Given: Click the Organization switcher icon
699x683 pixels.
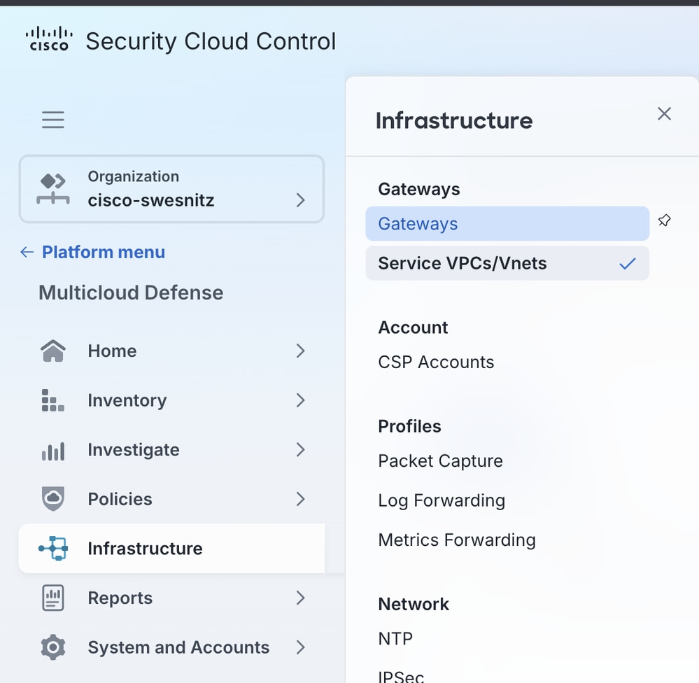Looking at the screenshot, I should (53, 189).
